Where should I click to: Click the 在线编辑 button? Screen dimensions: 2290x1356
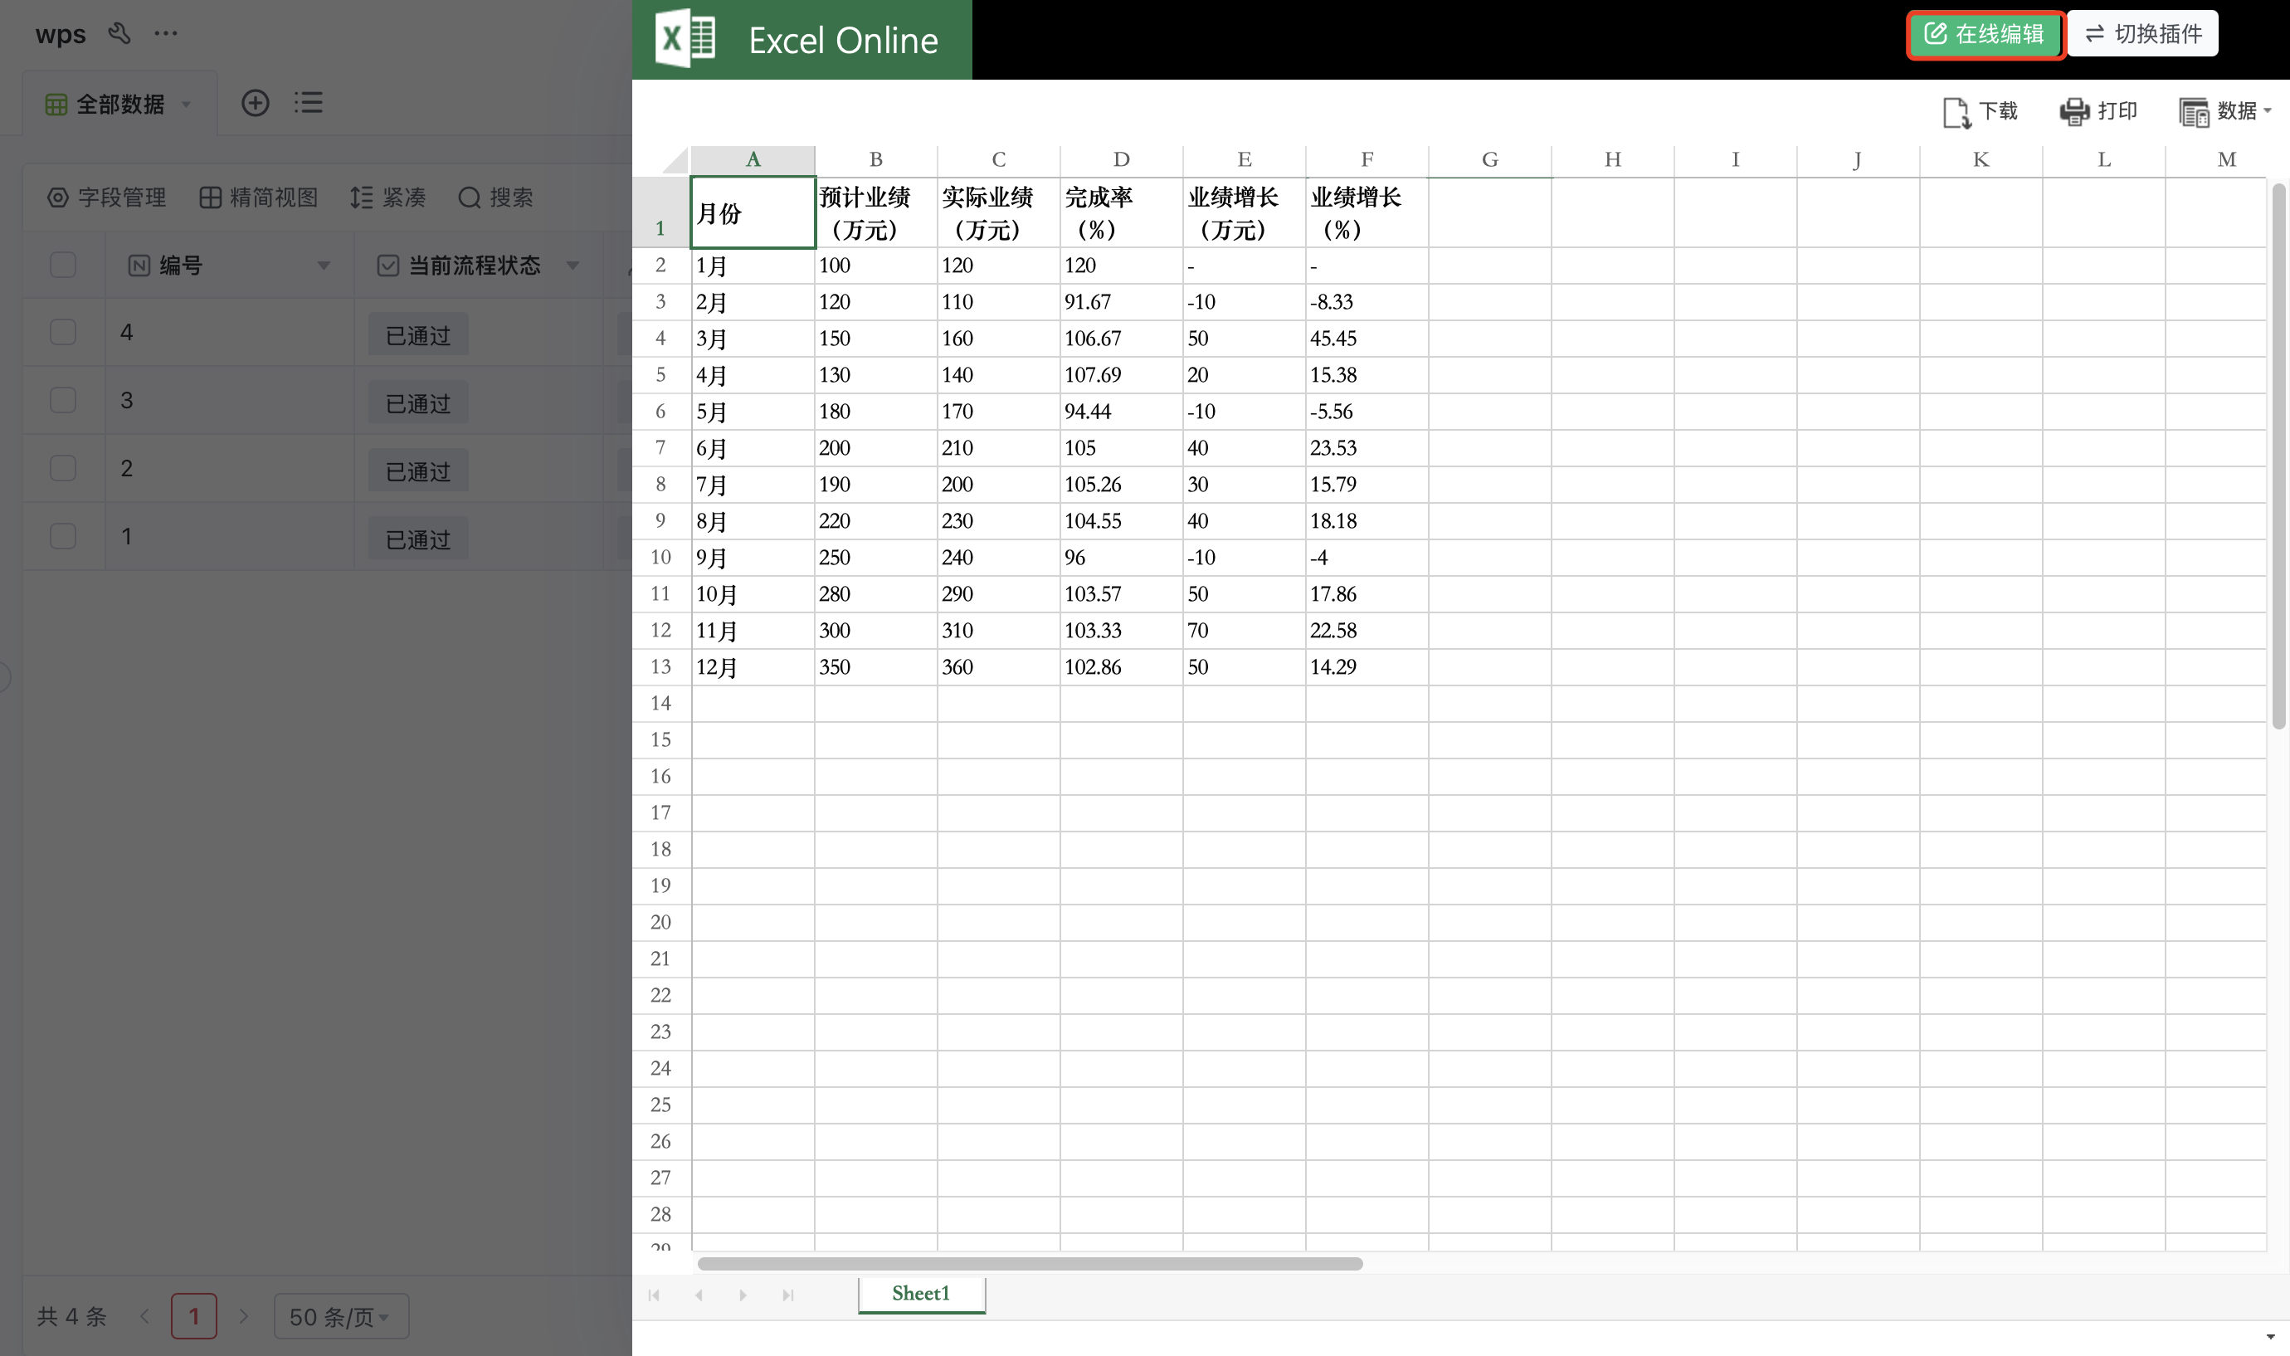tap(1984, 34)
